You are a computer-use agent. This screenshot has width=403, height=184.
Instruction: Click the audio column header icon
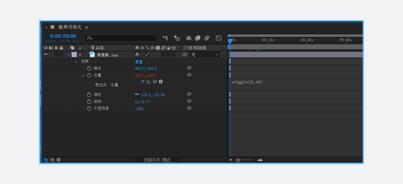pos(51,48)
